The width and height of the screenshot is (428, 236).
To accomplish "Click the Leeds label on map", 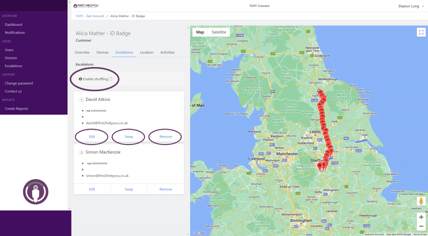I will point(315,132).
